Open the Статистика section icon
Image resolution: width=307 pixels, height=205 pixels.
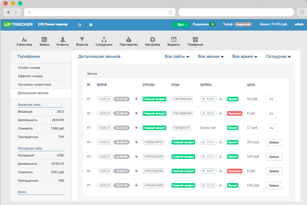(24, 40)
